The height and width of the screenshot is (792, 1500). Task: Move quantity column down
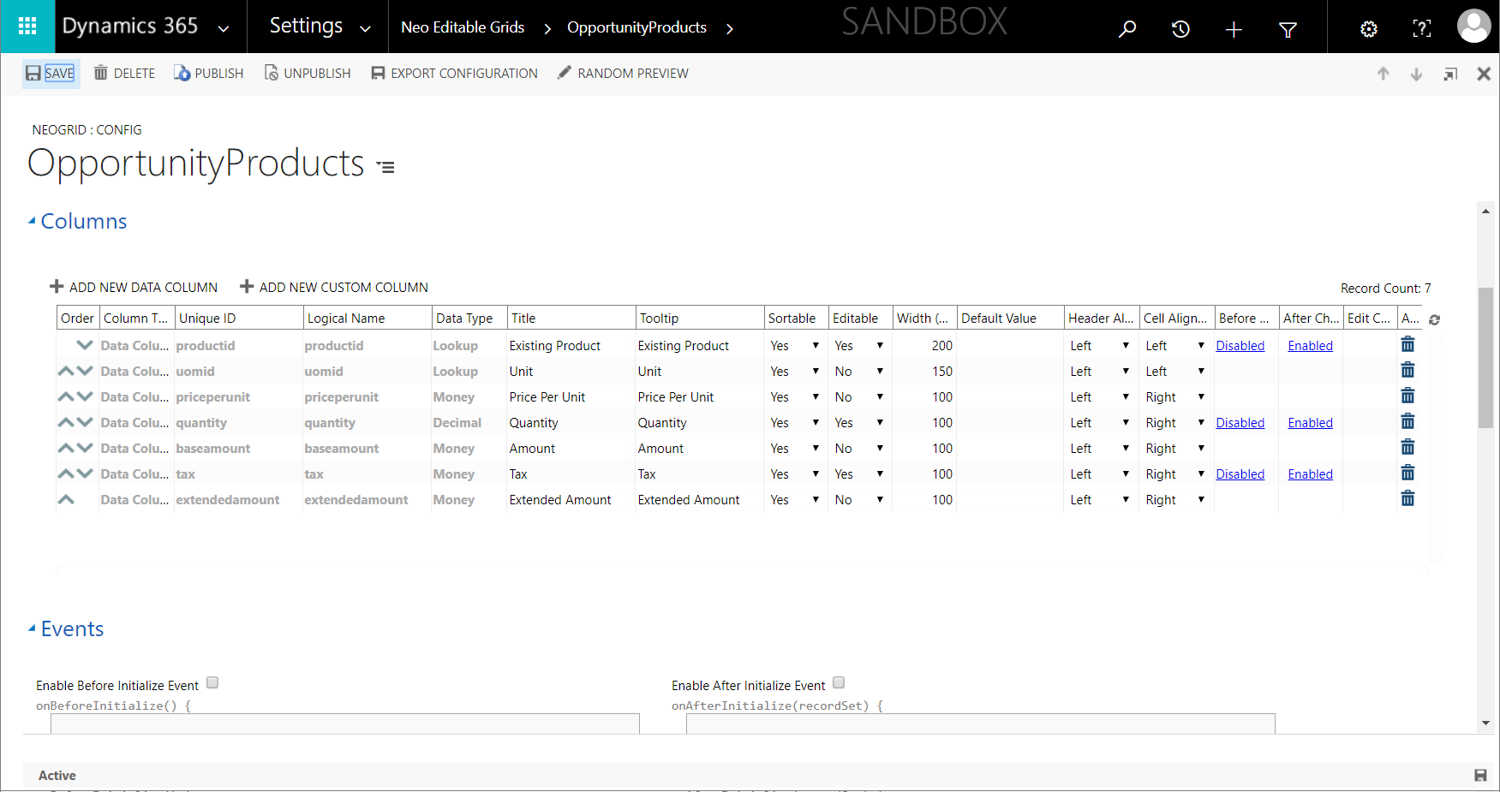coord(84,422)
